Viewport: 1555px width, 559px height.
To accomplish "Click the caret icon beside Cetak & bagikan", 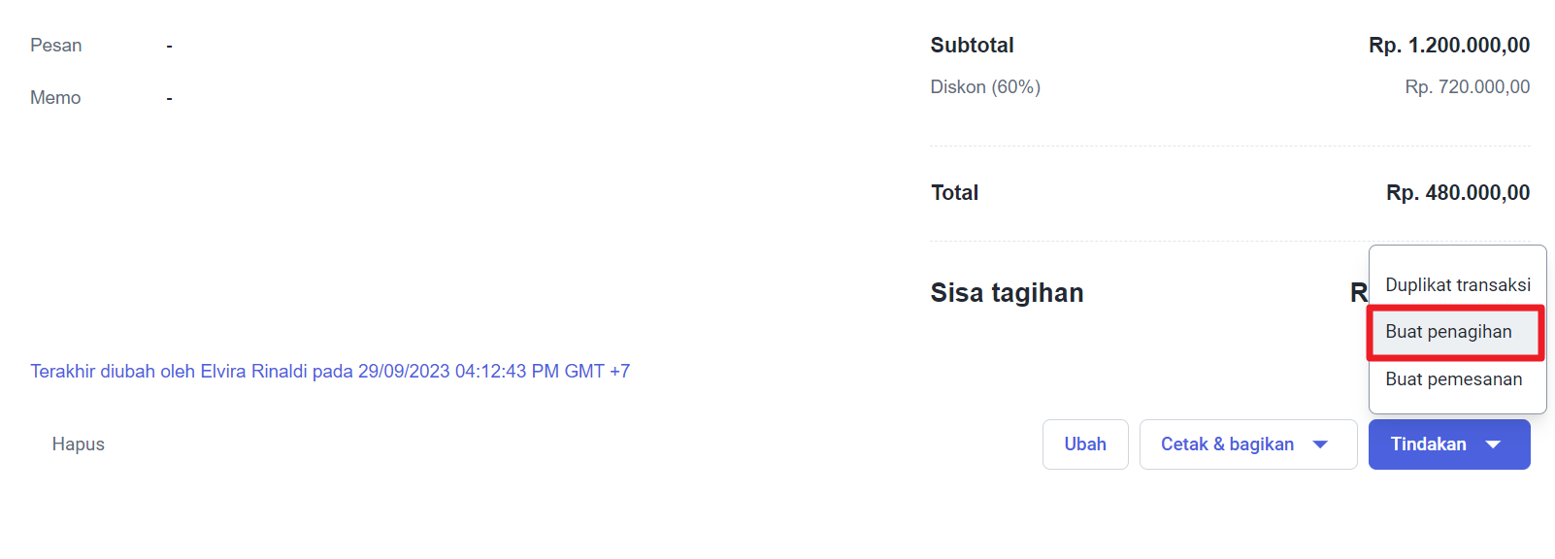I will [x=1320, y=444].
